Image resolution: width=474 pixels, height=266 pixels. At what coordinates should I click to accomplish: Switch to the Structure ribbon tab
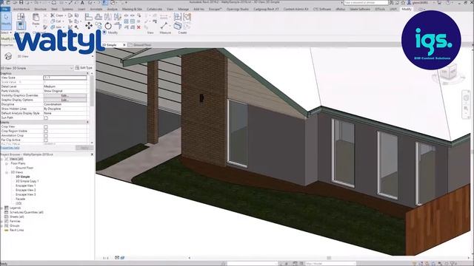(40, 10)
